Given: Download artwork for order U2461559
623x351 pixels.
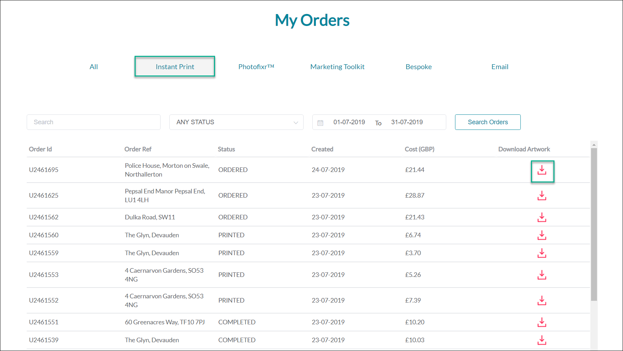Looking at the screenshot, I should click(542, 253).
